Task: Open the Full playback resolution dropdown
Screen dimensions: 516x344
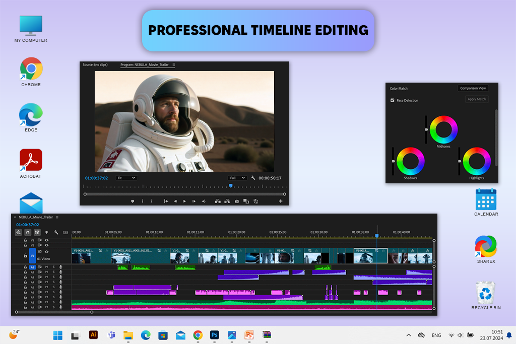Action: point(237,178)
